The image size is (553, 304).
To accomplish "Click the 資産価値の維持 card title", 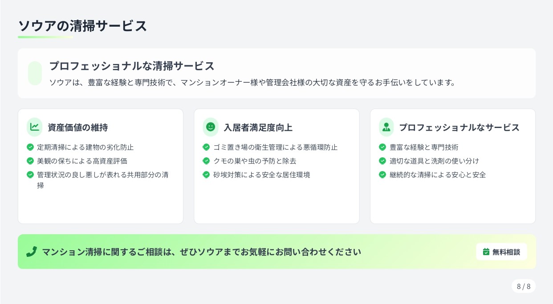I will coord(78,128).
